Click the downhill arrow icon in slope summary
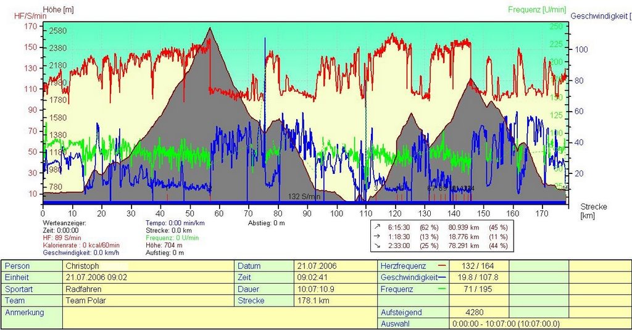 (x=378, y=245)
